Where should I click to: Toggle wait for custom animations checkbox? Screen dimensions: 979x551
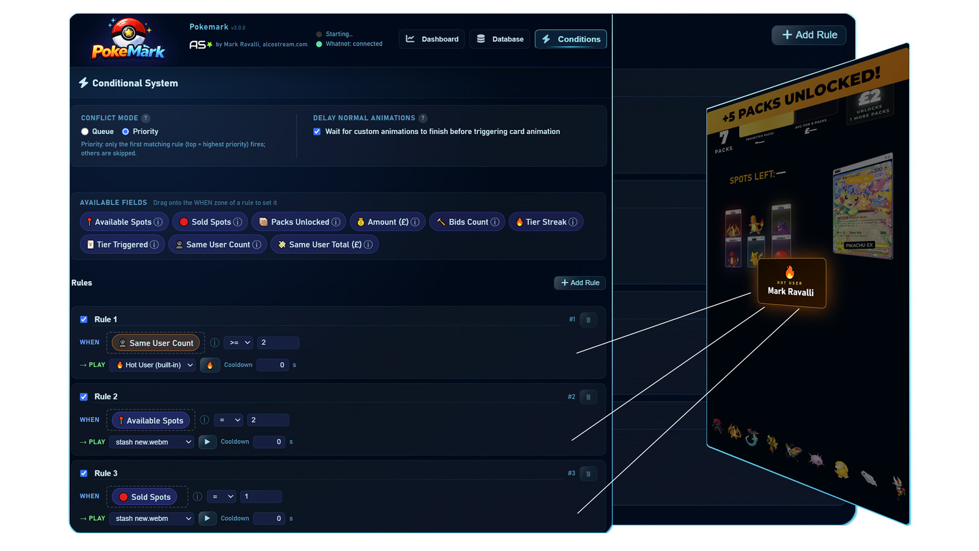(x=317, y=131)
